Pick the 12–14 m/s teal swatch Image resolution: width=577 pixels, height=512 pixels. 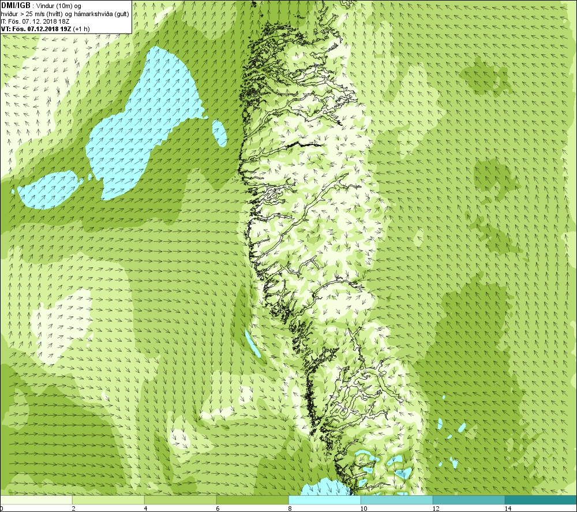coord(469,500)
